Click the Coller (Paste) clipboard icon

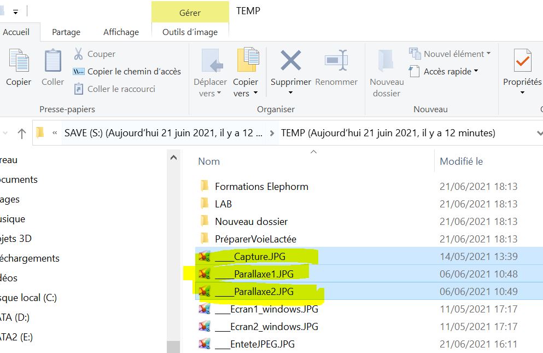click(53, 60)
